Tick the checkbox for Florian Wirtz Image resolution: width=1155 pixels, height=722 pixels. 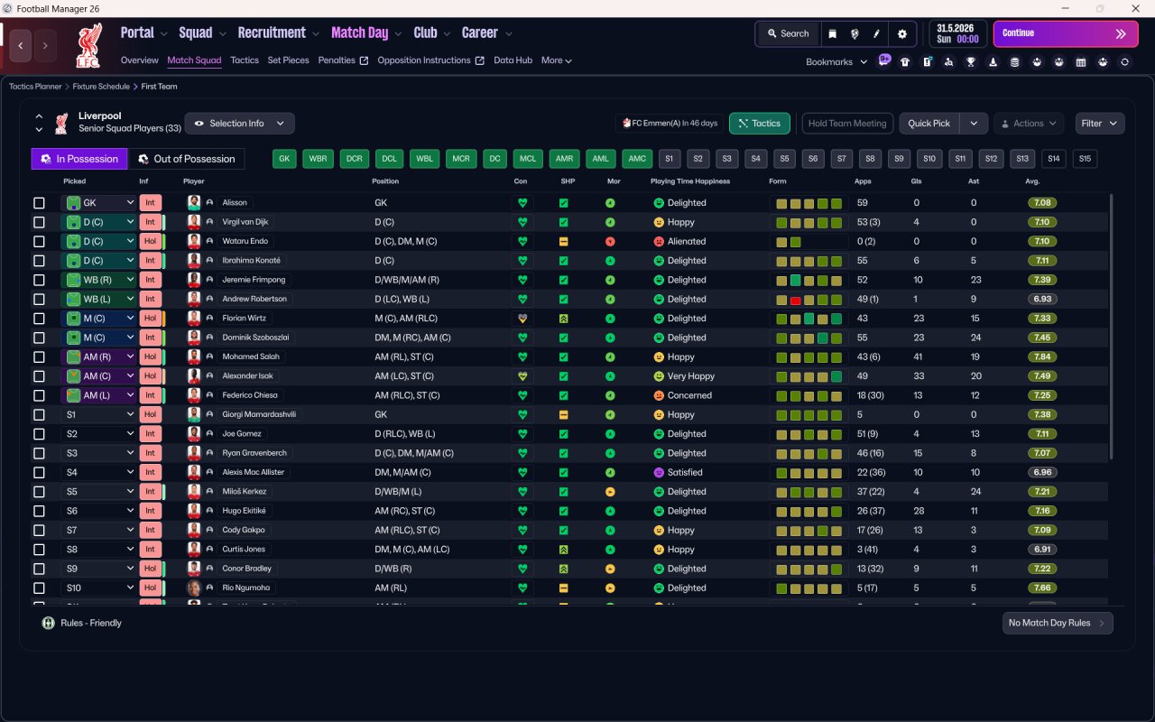pyautogui.click(x=39, y=319)
